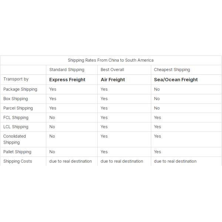Click the Package Shipping row label
The image size is (222, 222).
pyautogui.click(x=20, y=89)
